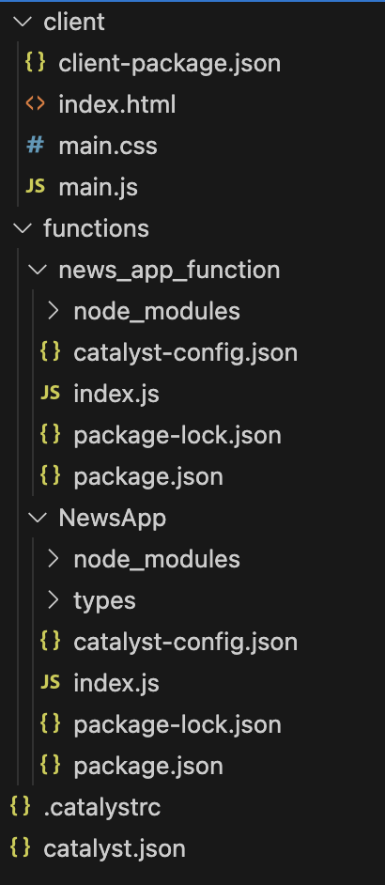Collapse the functions folder chevron
This screenshot has width=385, height=885.
(x=23, y=228)
